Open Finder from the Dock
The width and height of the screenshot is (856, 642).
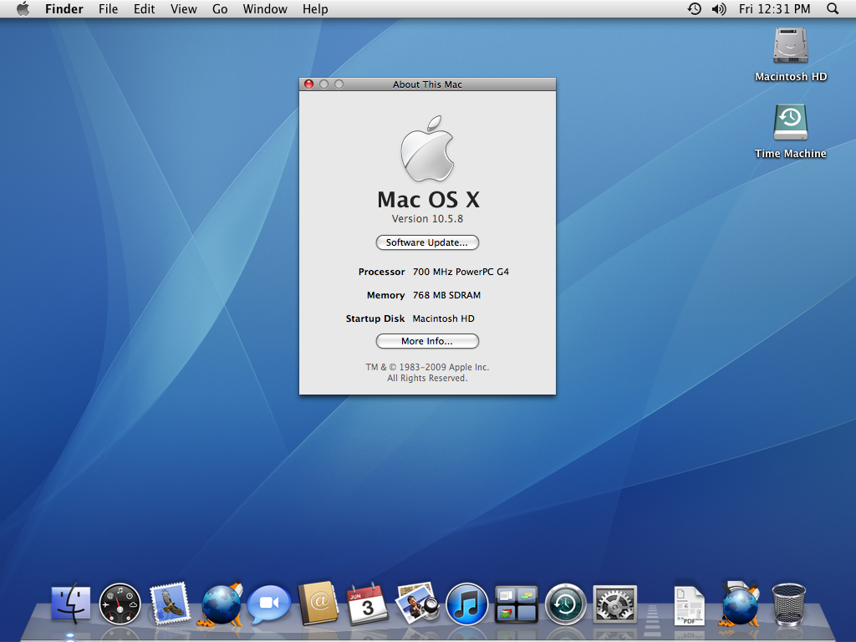pyautogui.click(x=71, y=604)
